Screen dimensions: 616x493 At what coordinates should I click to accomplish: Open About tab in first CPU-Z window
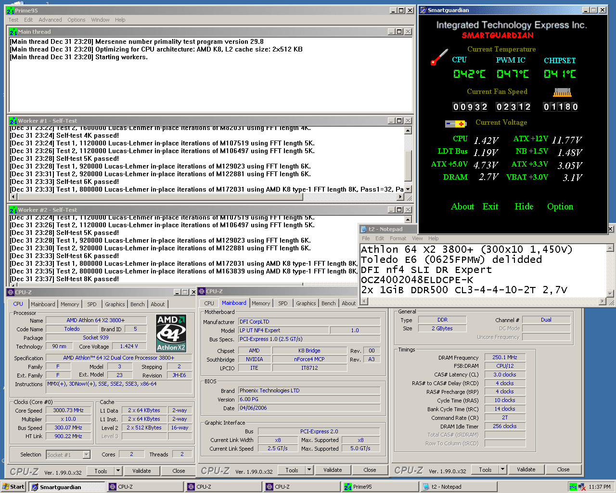coord(158,304)
